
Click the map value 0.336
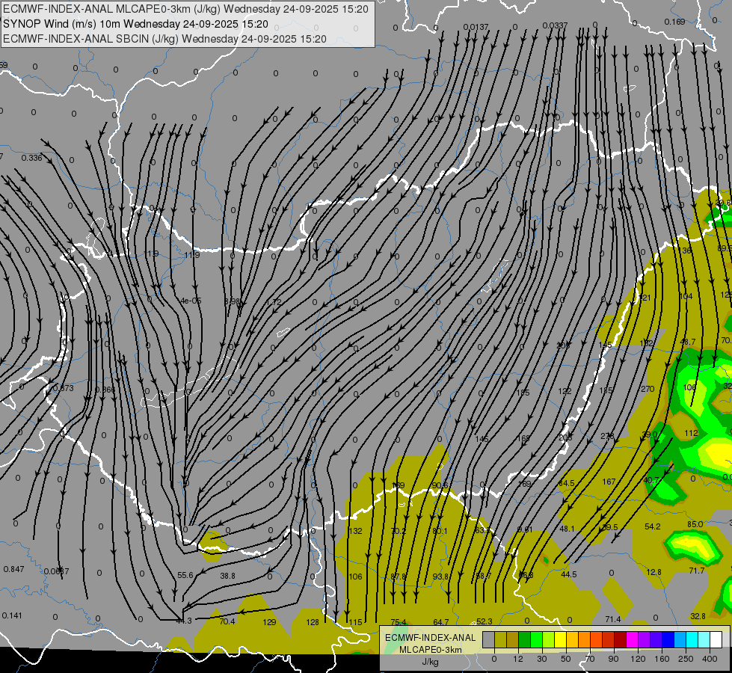(31, 158)
